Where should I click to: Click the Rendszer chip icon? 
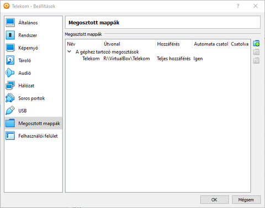[10, 35]
